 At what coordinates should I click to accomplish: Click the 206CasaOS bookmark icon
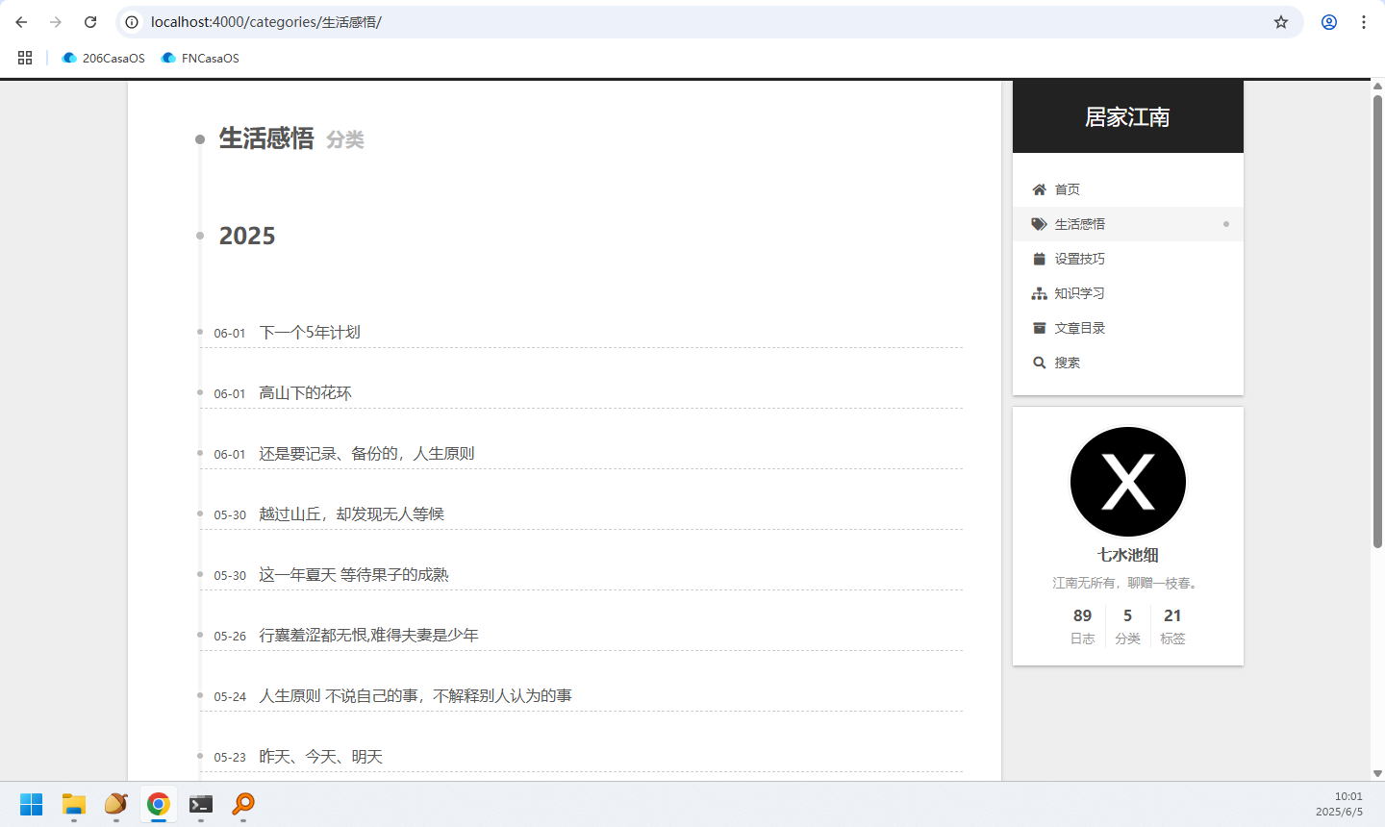point(69,58)
